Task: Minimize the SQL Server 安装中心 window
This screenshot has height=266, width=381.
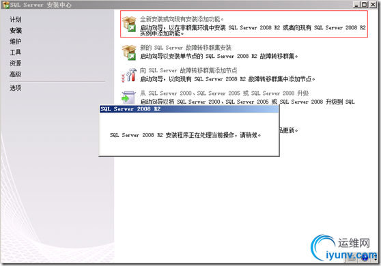Action: click(x=356, y=4)
